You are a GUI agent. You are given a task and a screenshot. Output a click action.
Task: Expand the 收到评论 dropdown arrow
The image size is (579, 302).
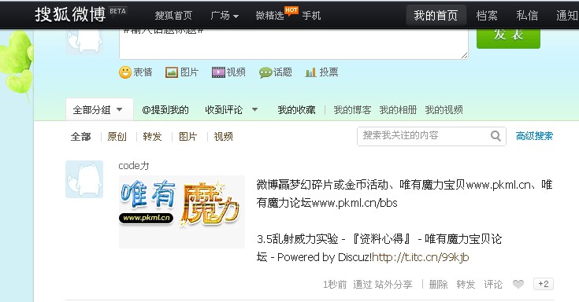pos(254,109)
